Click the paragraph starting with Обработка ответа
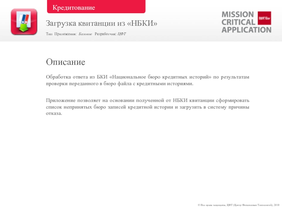The width and height of the screenshot is (282, 211). tap(147, 80)
